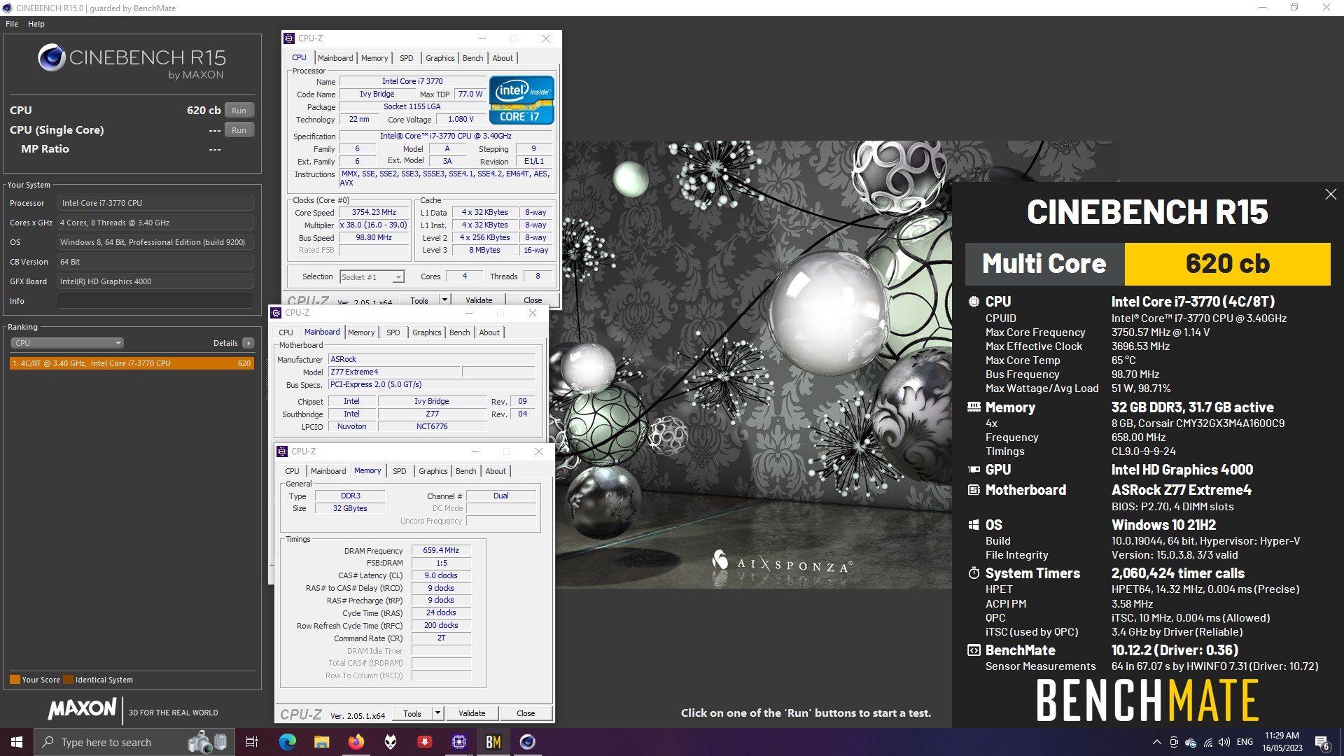
Task: Open the red download app taskbar icon
Action: tap(425, 742)
